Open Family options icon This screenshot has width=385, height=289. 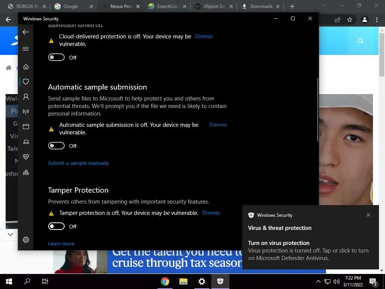(x=26, y=172)
